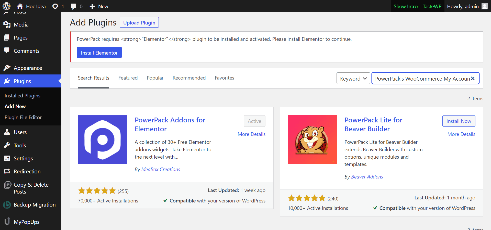Select Installed Plugins in the sidebar
Screen dimensions: 491x230
(23, 96)
